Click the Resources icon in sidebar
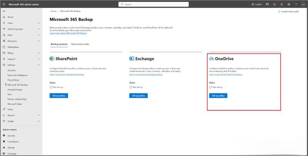 pyautogui.click(x=4, y=41)
